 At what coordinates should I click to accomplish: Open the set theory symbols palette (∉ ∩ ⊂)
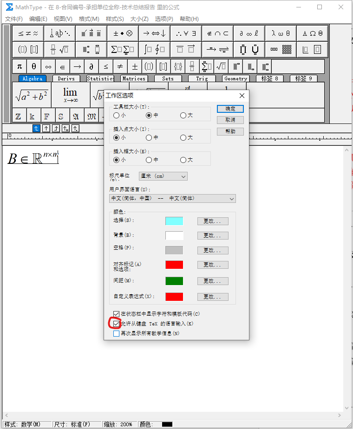coord(217,33)
